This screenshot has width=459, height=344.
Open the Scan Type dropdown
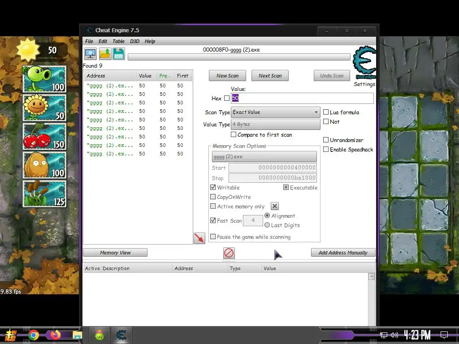point(276,112)
